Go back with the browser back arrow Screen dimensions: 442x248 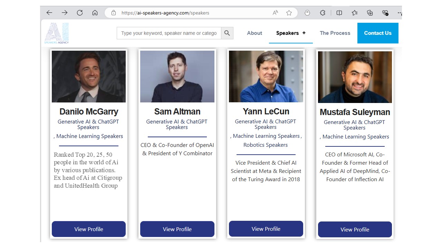[49, 13]
